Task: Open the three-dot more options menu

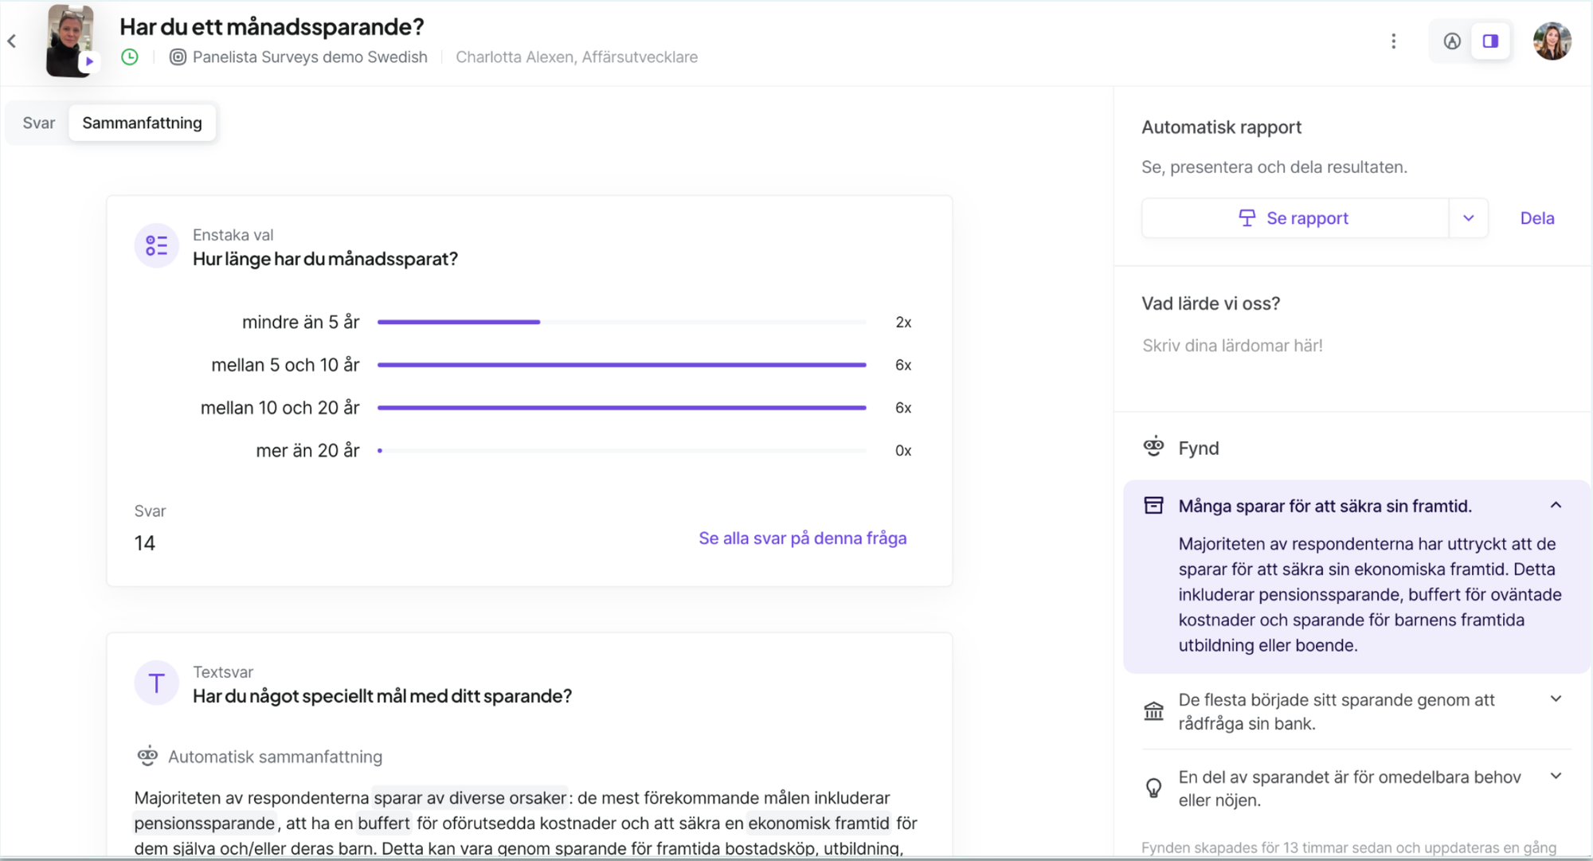Action: (x=1393, y=41)
